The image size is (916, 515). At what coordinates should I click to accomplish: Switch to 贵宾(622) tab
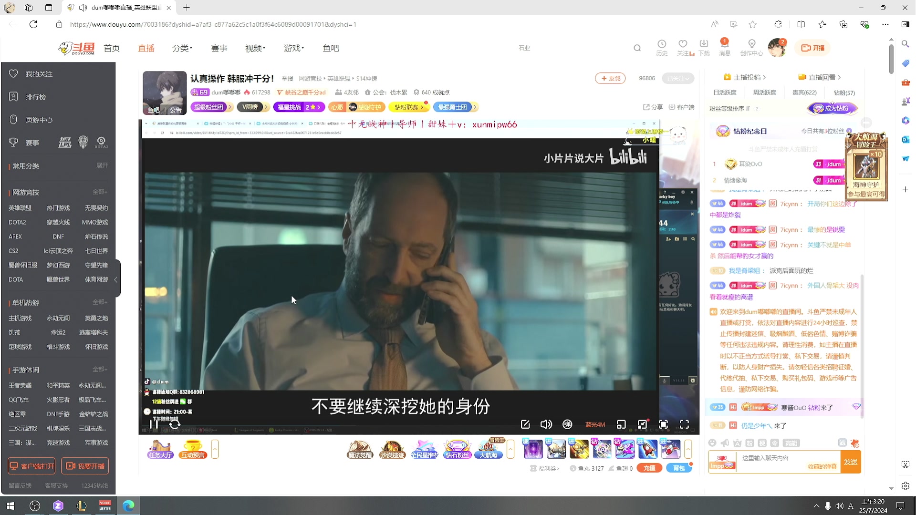(804, 93)
